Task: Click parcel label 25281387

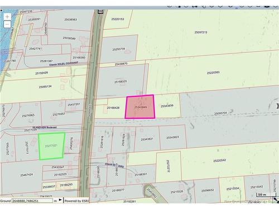Action: pos(46,61)
